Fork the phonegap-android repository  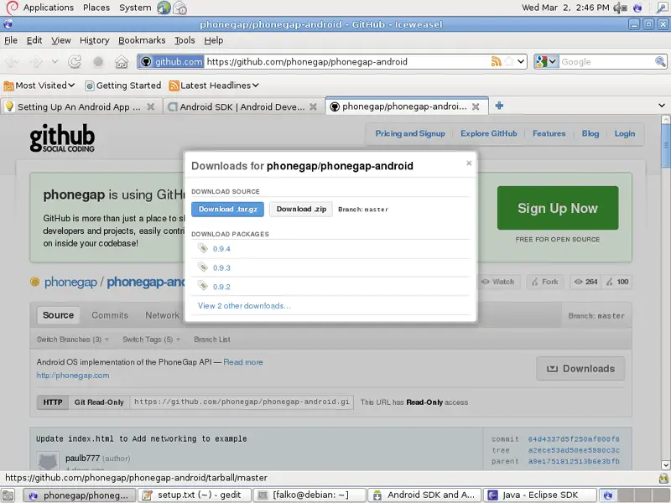tap(545, 282)
